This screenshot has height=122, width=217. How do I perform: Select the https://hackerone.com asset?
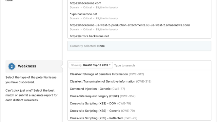[139, 5]
